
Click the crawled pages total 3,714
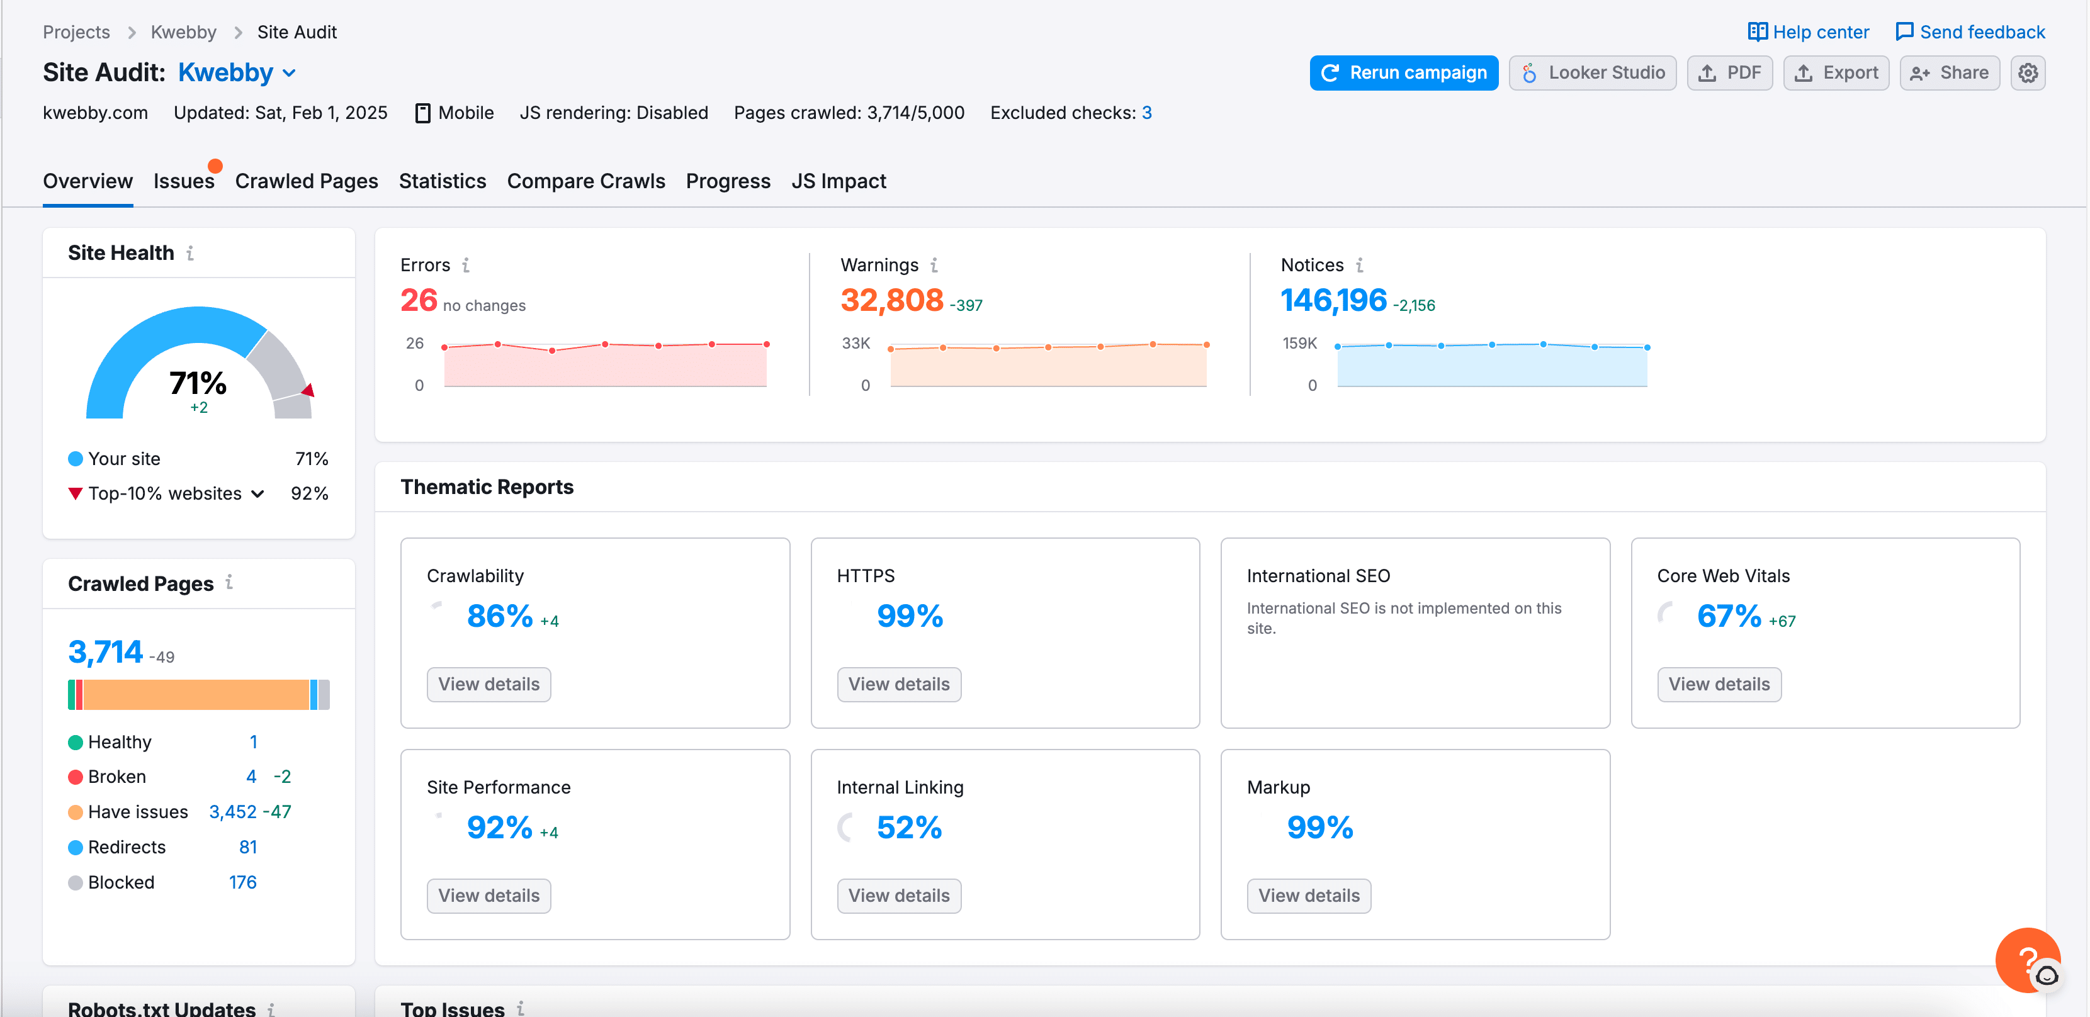tap(106, 651)
